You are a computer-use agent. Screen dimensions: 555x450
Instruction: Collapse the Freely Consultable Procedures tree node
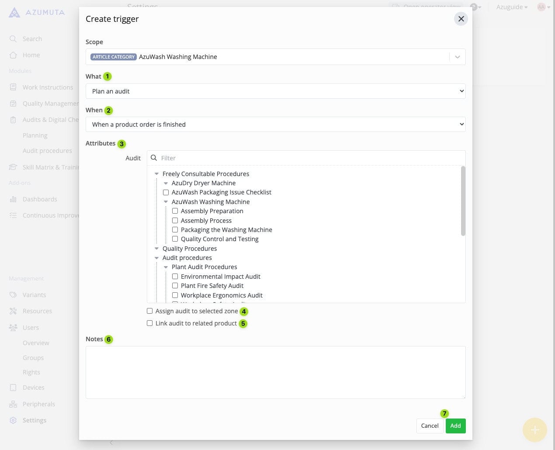156,174
